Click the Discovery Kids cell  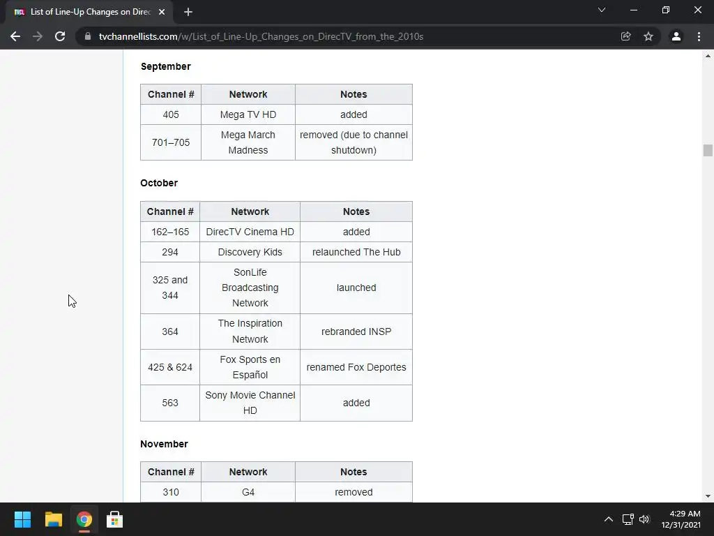pyautogui.click(x=250, y=252)
